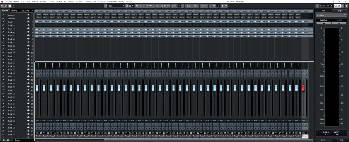
Task: Switch to the History tab
Action: click(x=15, y=11)
